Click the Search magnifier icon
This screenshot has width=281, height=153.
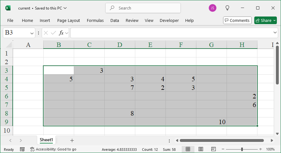pos(112,8)
